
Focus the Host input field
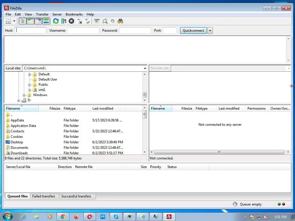[x=31, y=31]
